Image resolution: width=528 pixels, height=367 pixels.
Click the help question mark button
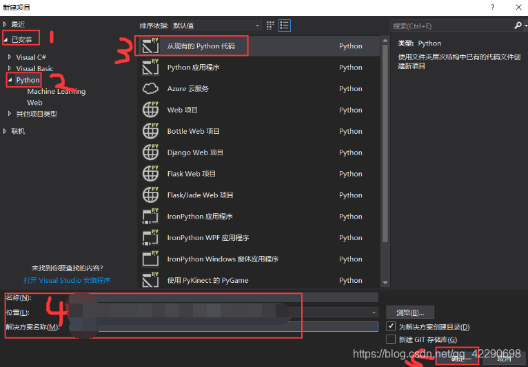(x=493, y=8)
